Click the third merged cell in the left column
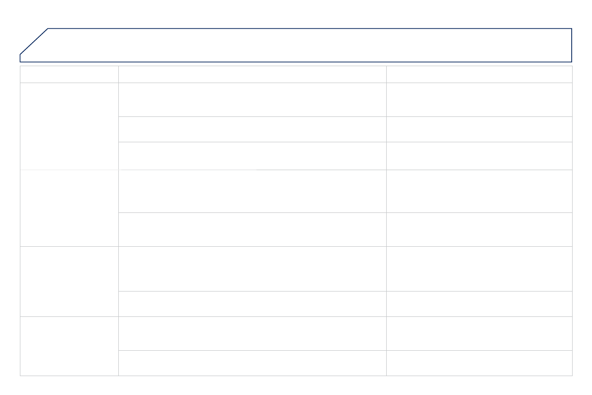Image resolution: width=592 pixels, height=395 pixels. coord(69,281)
